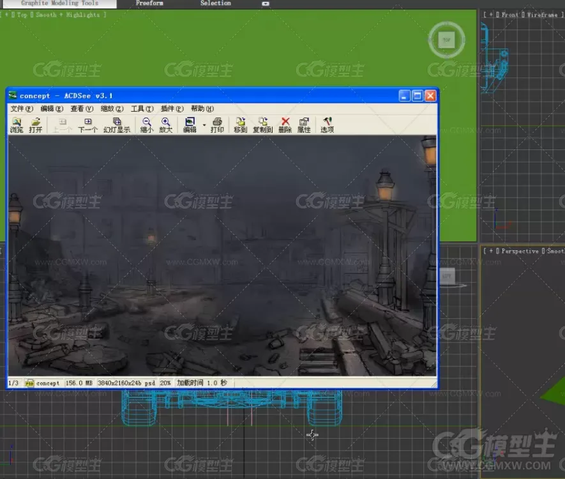
Task: Zoom in with the 放大 magnifier icon
Action: tap(166, 125)
